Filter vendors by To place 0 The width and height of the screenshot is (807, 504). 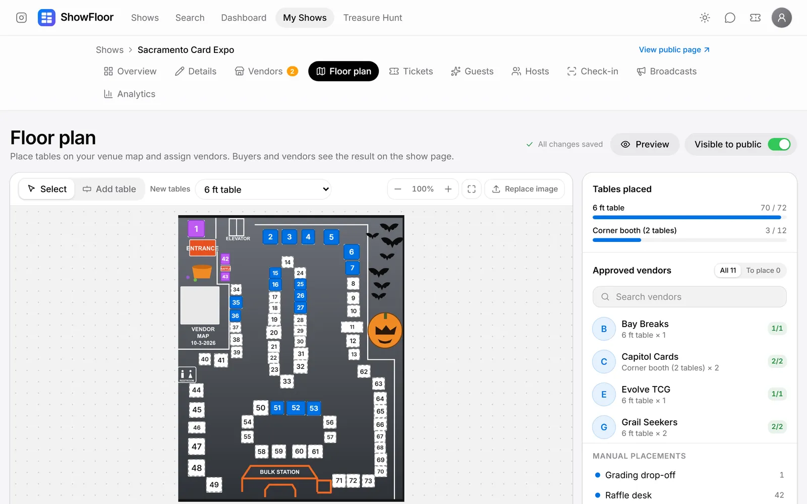[x=763, y=271]
